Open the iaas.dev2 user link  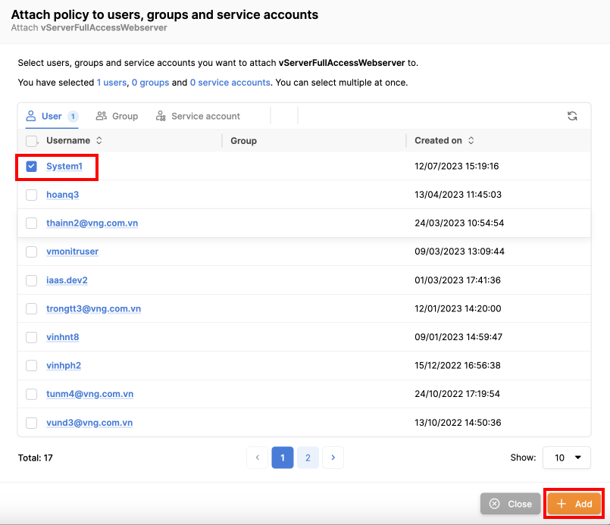[x=67, y=280]
